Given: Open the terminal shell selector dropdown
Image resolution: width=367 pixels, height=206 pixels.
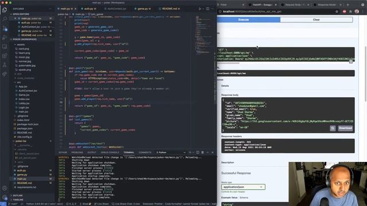Looking at the screenshot, I should pos(171,152).
